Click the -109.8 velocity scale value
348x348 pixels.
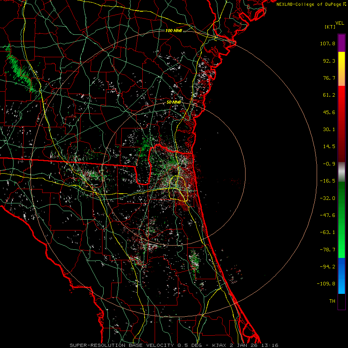click(326, 284)
